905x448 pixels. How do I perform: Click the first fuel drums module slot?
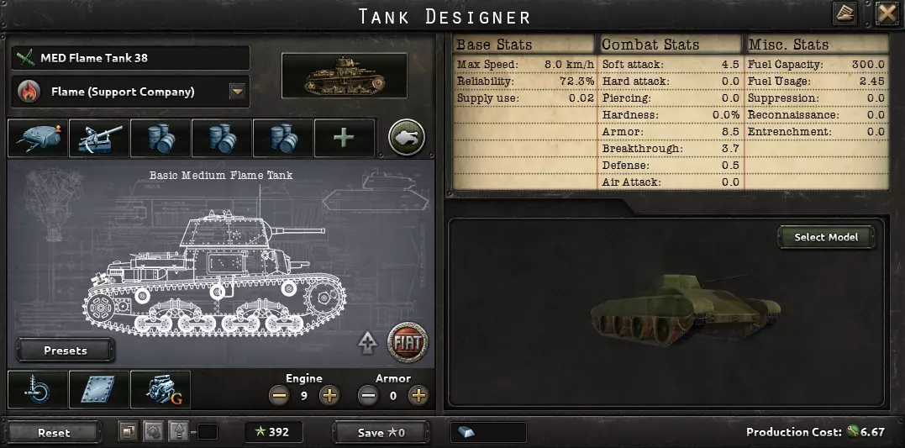160,138
